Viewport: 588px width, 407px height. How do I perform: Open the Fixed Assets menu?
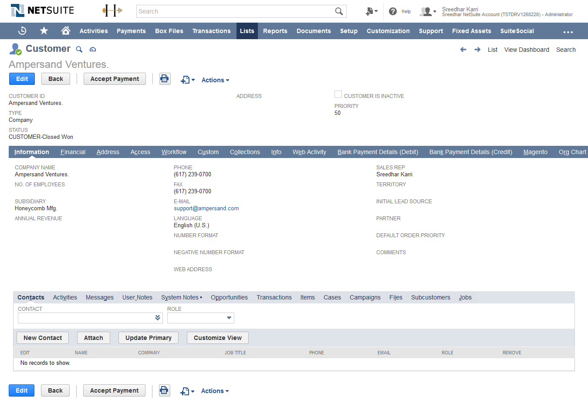(472, 31)
